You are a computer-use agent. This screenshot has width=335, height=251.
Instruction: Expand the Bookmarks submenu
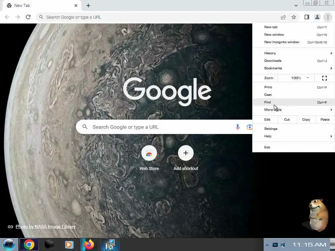click(x=293, y=68)
